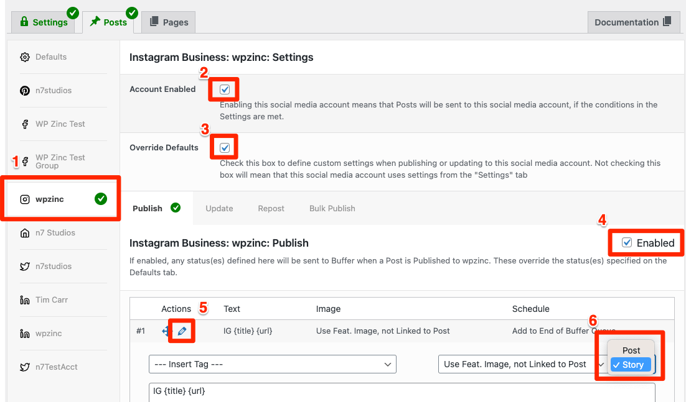
Task: Click the green check icon next to Publish
Action: click(176, 208)
